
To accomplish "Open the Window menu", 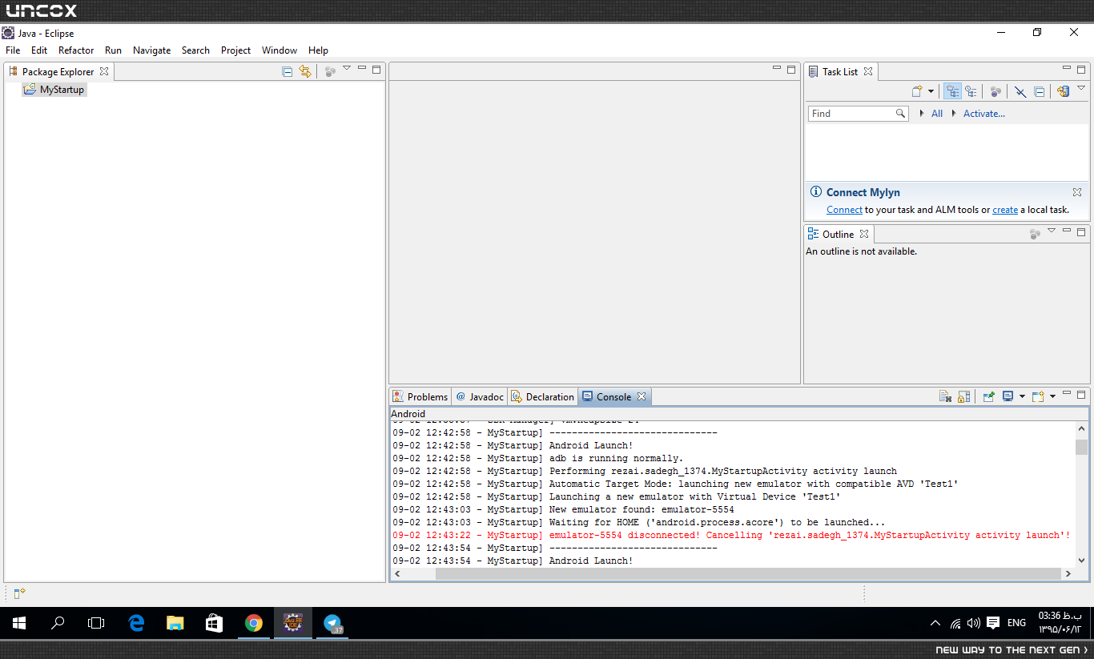I will 280,50.
